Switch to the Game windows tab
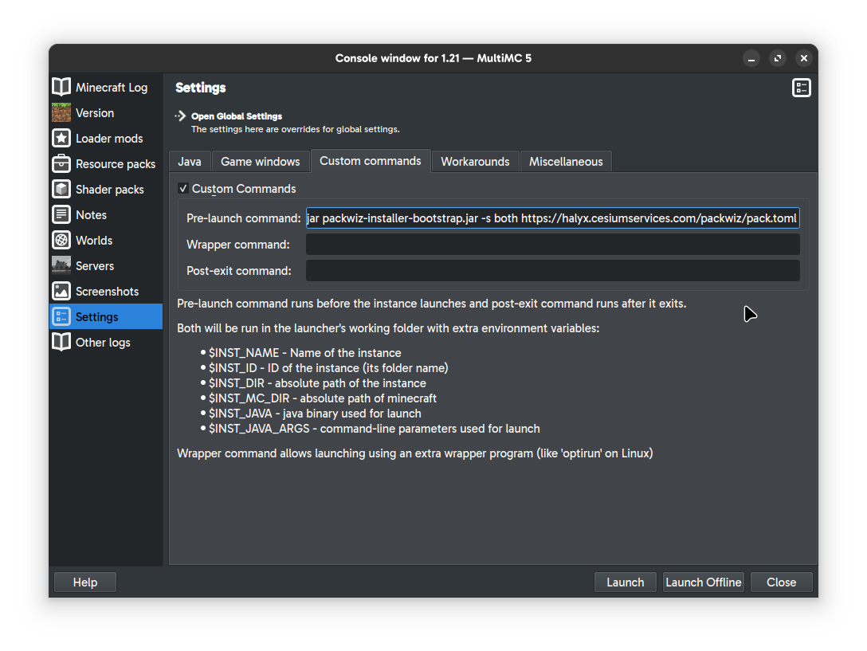The image size is (867, 651). click(260, 162)
